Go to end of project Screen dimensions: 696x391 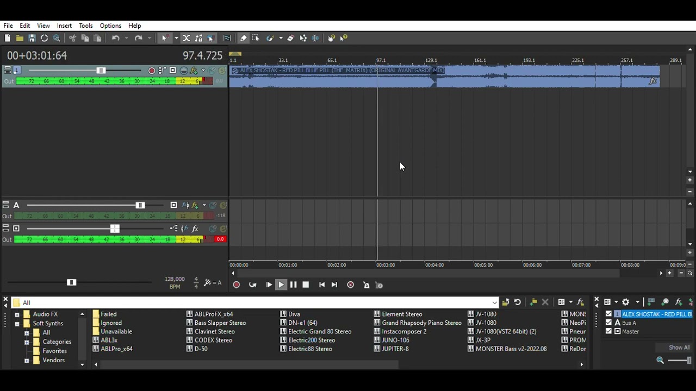334,285
